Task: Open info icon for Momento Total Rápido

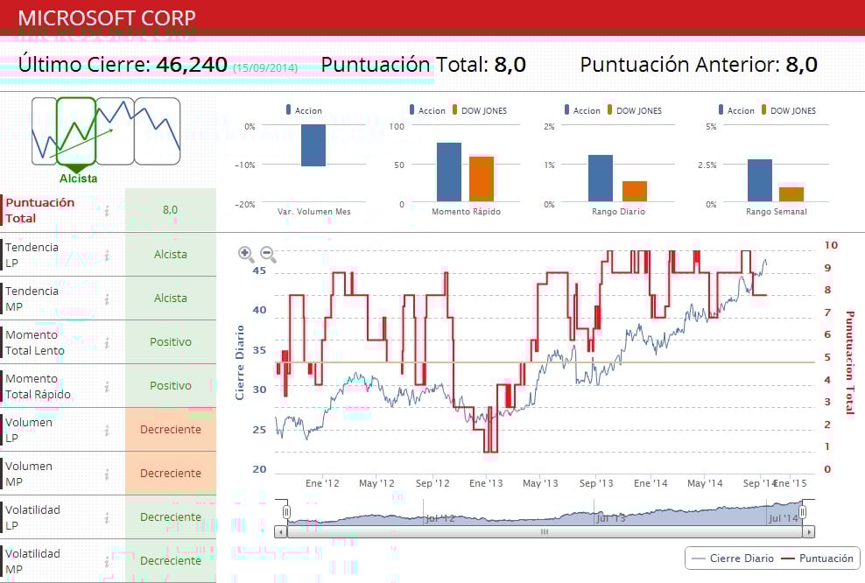Action: (107, 387)
